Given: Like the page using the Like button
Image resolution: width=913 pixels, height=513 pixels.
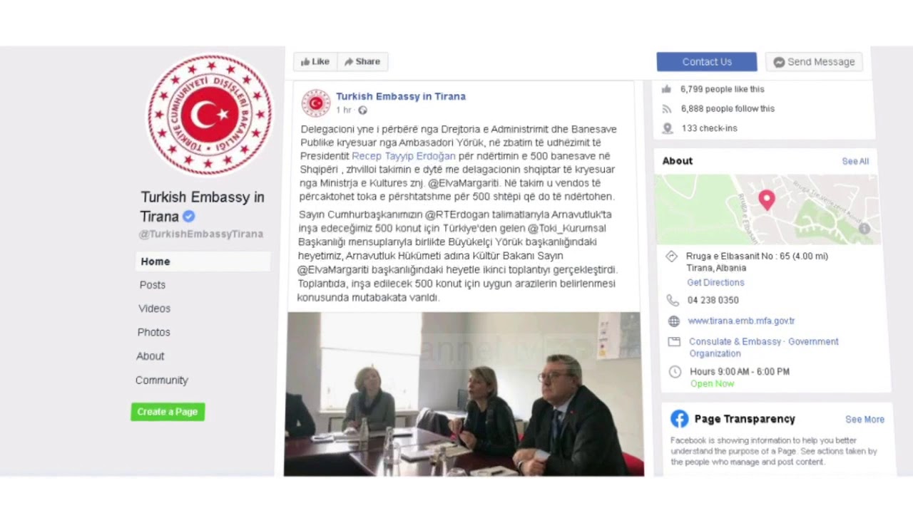Looking at the screenshot, I should 315,62.
